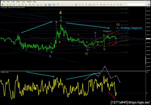The height and width of the screenshot is (105, 151).
Task: Show the Market Watch panel icon
Action: (11, 5)
